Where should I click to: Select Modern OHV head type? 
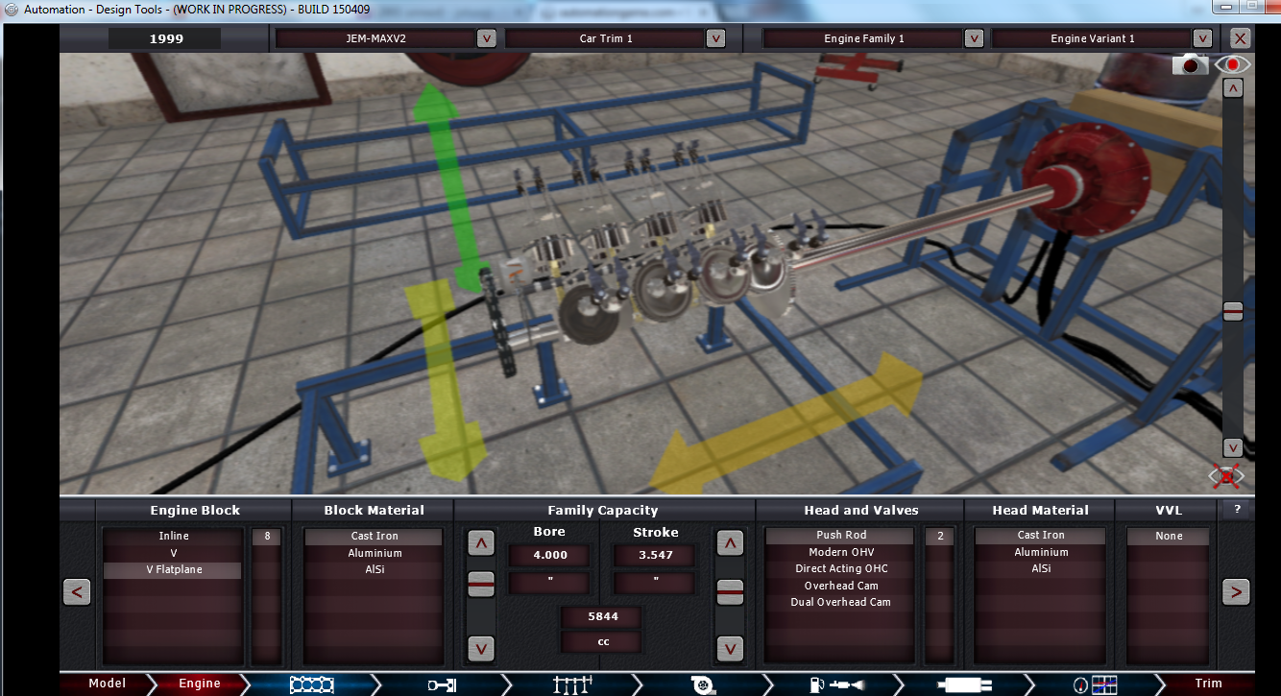[841, 552]
